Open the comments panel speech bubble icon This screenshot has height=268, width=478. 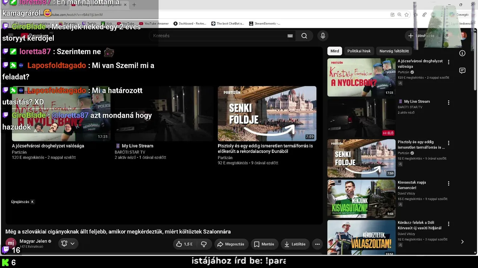(462, 71)
